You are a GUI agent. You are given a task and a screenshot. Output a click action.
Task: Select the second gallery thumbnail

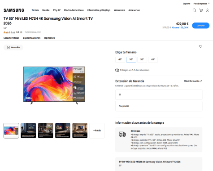[x=28, y=130]
